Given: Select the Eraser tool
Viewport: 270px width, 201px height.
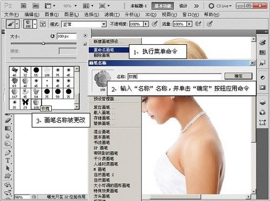Looking at the screenshot, I should (x=8, y=120).
